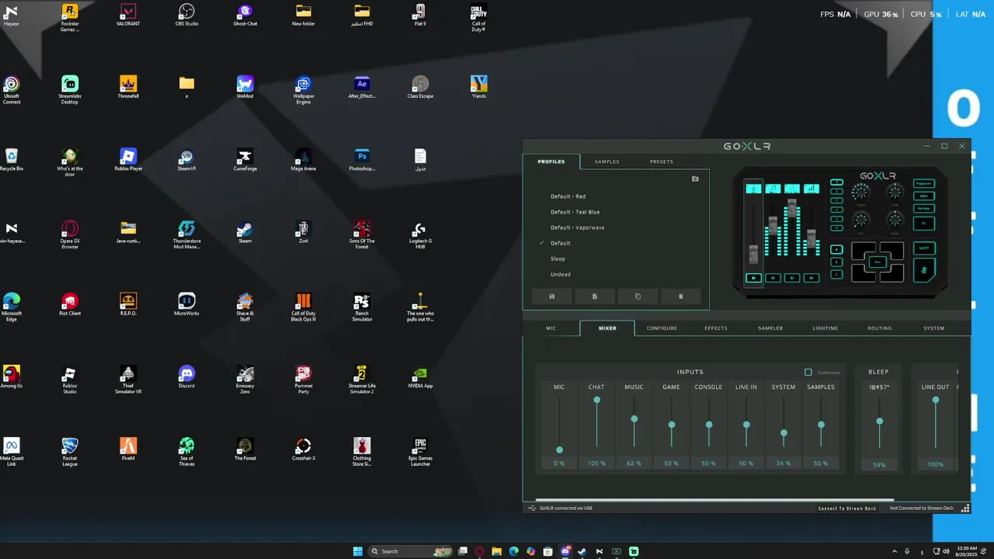Image resolution: width=994 pixels, height=559 pixels.
Task: Click the MIC volume slider handle
Action: (559, 450)
